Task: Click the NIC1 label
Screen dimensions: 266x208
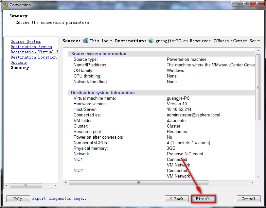Action: (x=78, y=160)
